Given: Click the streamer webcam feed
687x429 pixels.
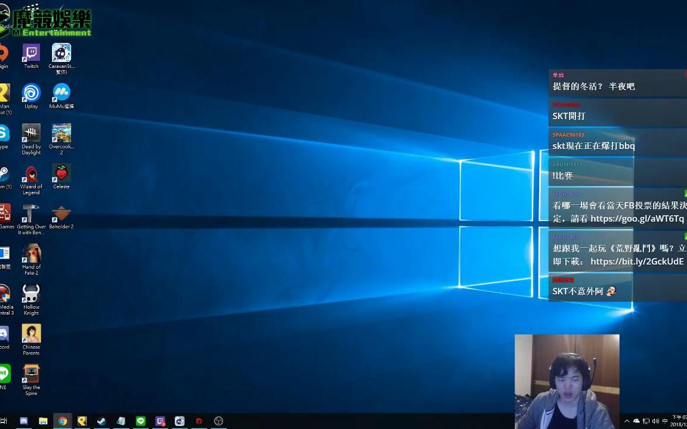Looking at the screenshot, I should (x=567, y=381).
